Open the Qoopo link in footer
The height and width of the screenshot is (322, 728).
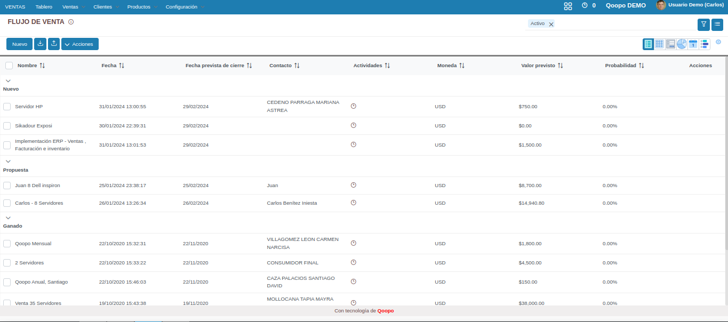(386, 310)
